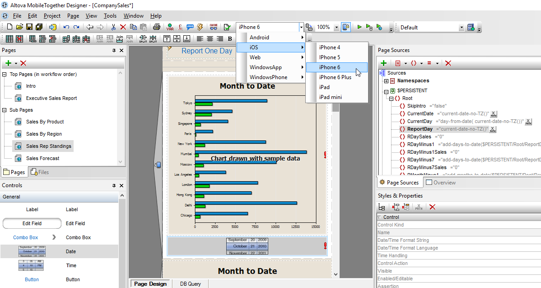Open global variables with VAR icon
541x288 pixels.
(170, 27)
